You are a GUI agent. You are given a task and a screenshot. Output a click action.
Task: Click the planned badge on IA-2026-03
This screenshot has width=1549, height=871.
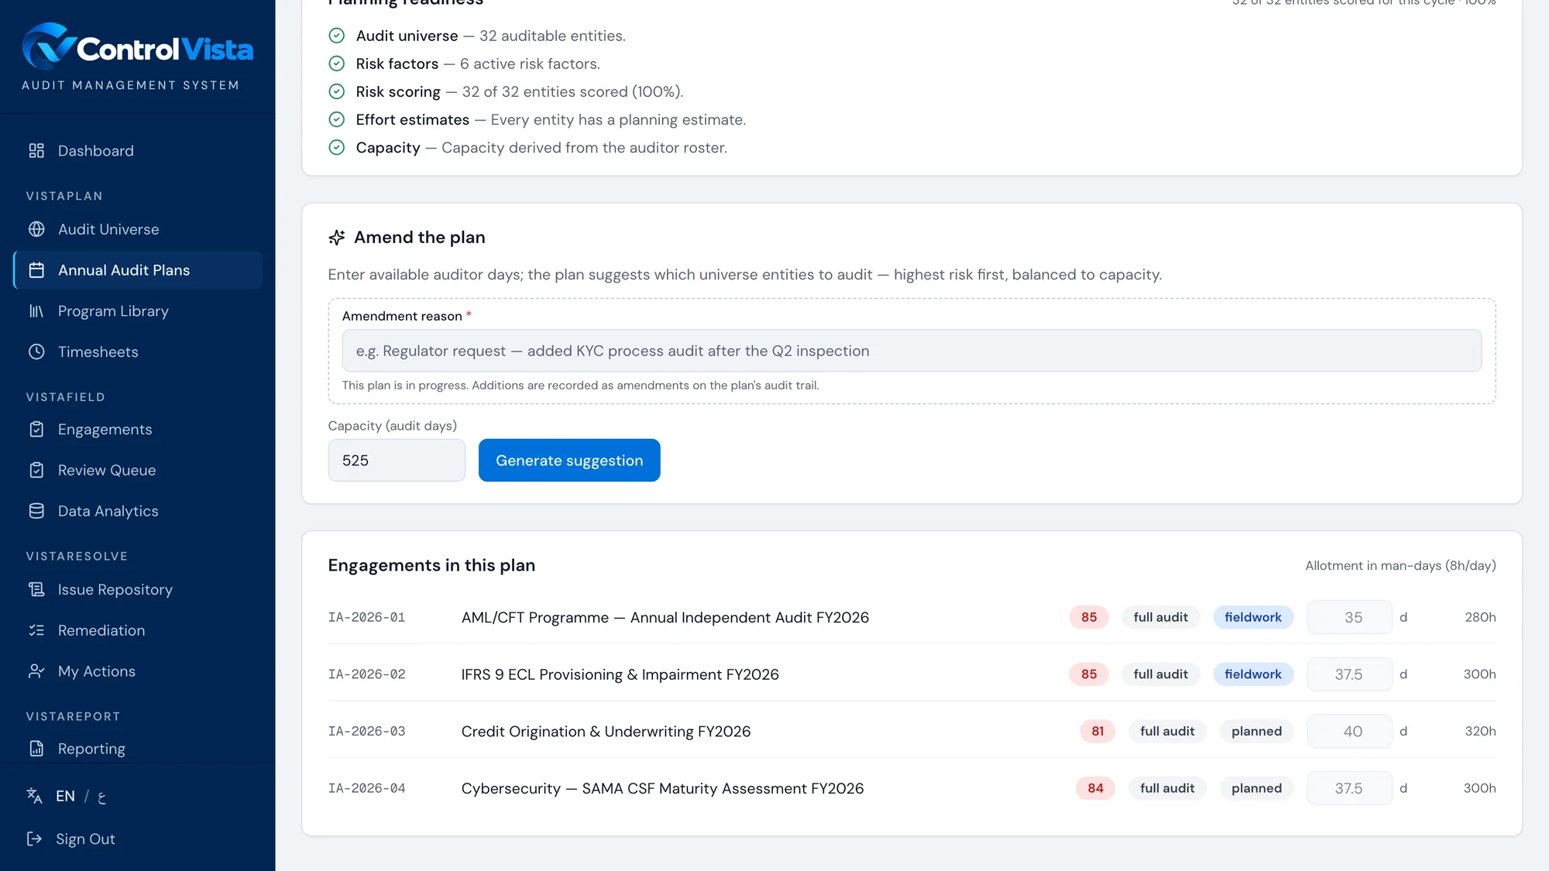tap(1256, 731)
